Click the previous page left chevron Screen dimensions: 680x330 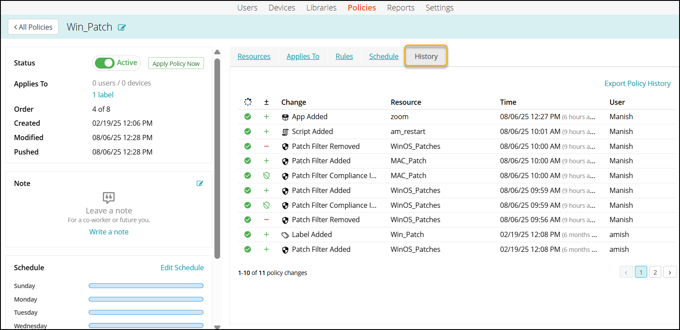(x=626, y=272)
